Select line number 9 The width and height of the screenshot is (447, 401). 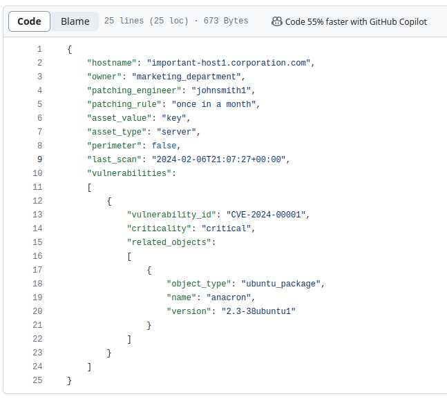point(39,159)
